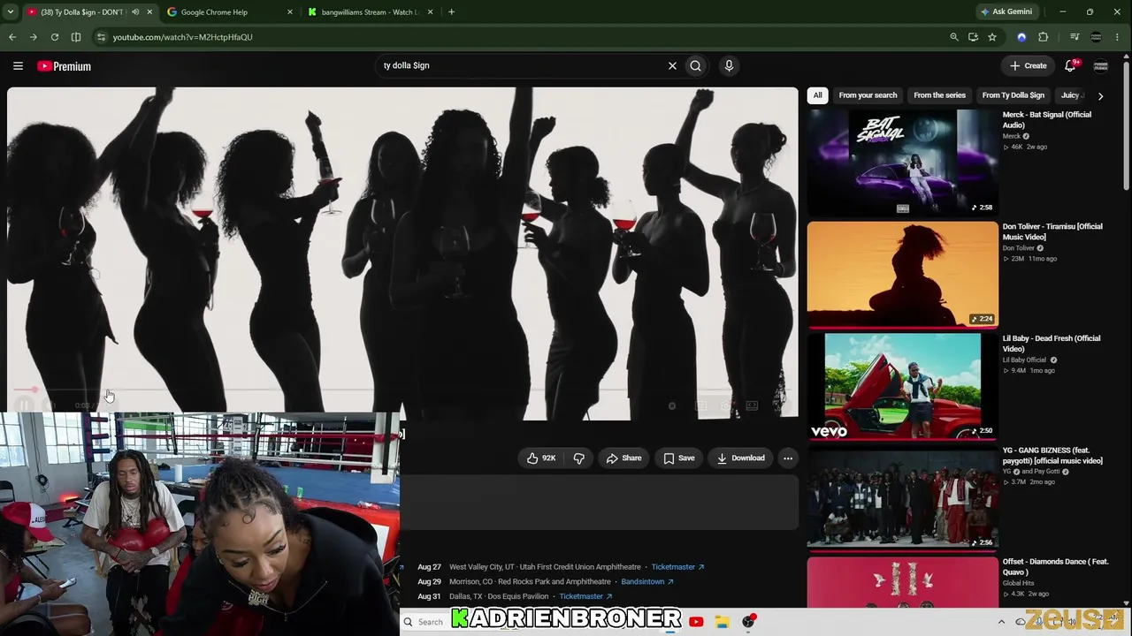Open Lil Baby Dead Fresh thumbnail
The image size is (1132, 636).
902,386
